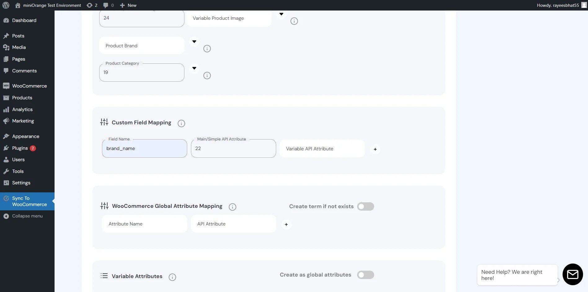Click info icon beside Product Category field
This screenshot has width=588, height=292.
[x=207, y=75]
